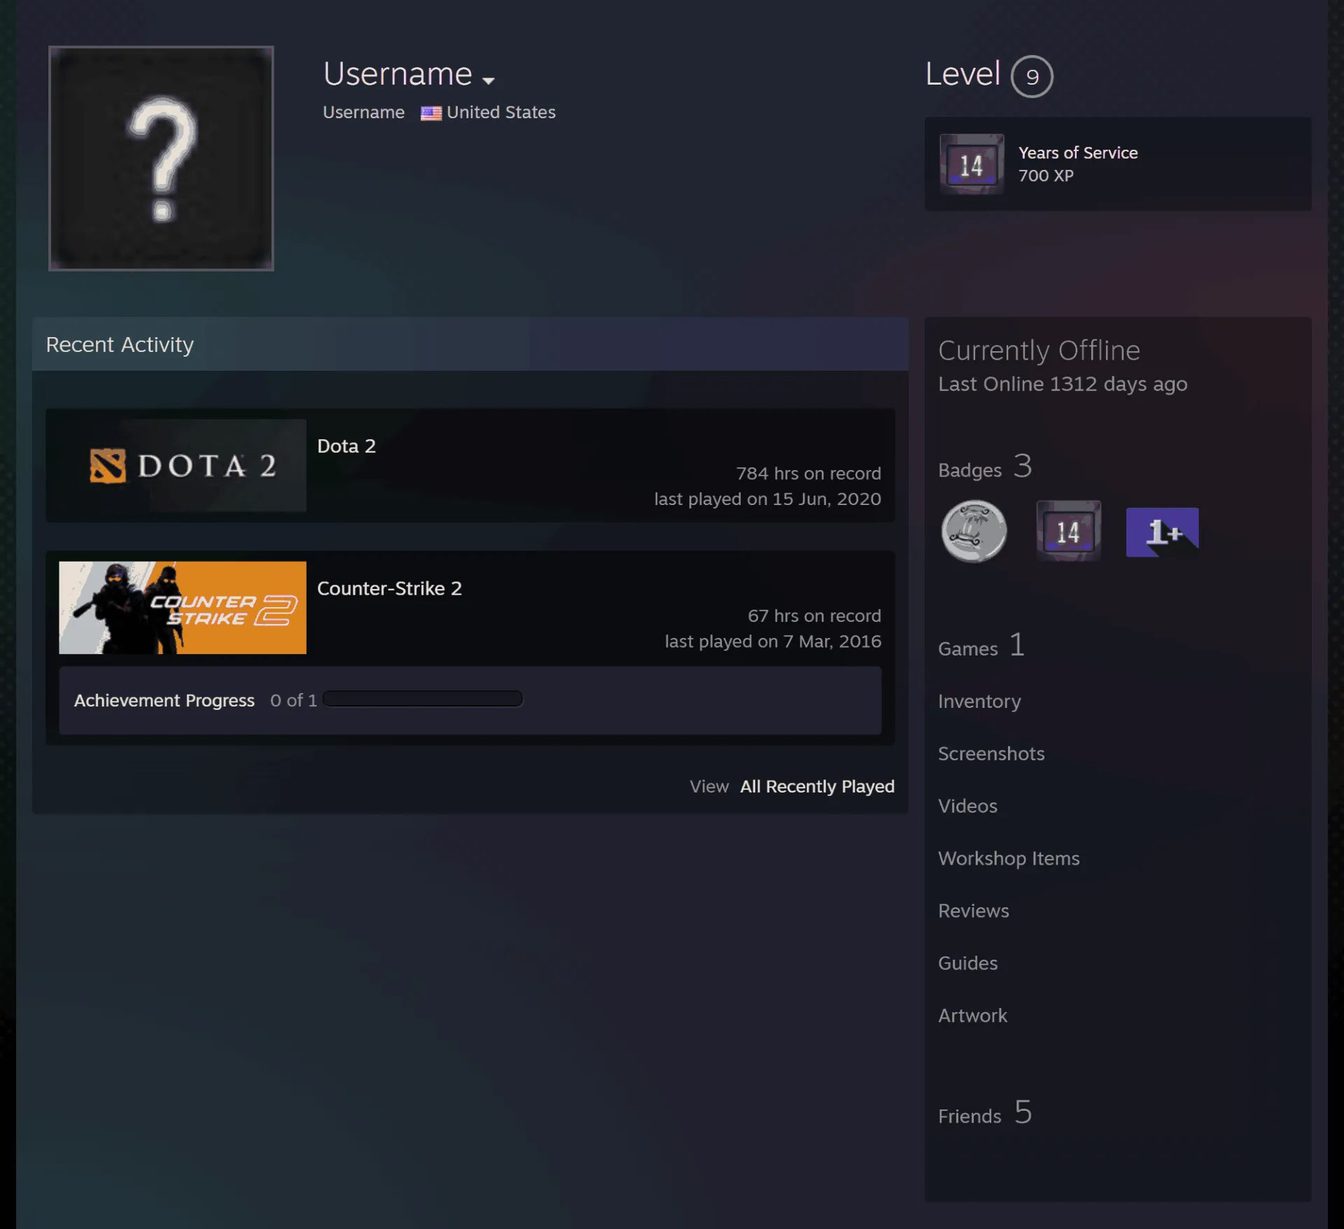This screenshot has height=1229, width=1344.
Task: Click the 784 hrs on record text
Action: point(808,474)
